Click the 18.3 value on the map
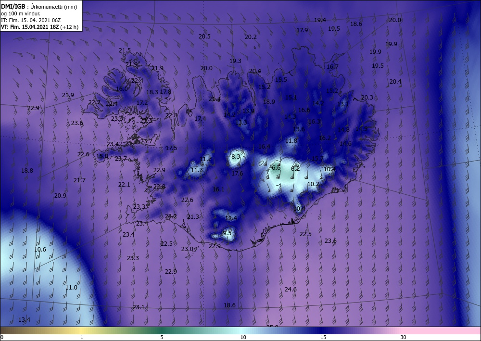Viewport: 481px width, 341px height. (152, 92)
